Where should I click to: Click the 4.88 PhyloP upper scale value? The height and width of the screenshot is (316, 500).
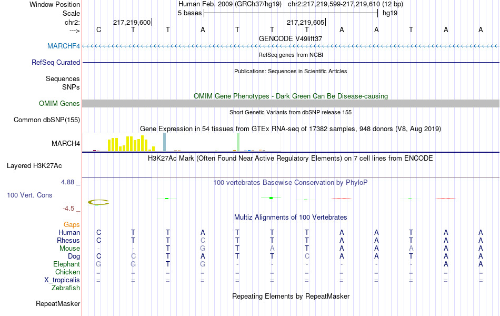coord(67,182)
